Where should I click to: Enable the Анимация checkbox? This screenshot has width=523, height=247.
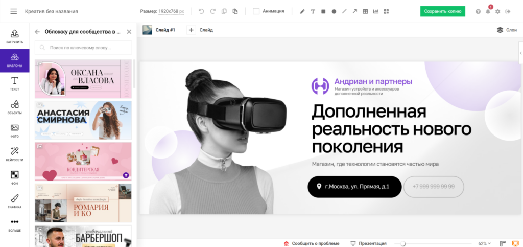(256, 11)
